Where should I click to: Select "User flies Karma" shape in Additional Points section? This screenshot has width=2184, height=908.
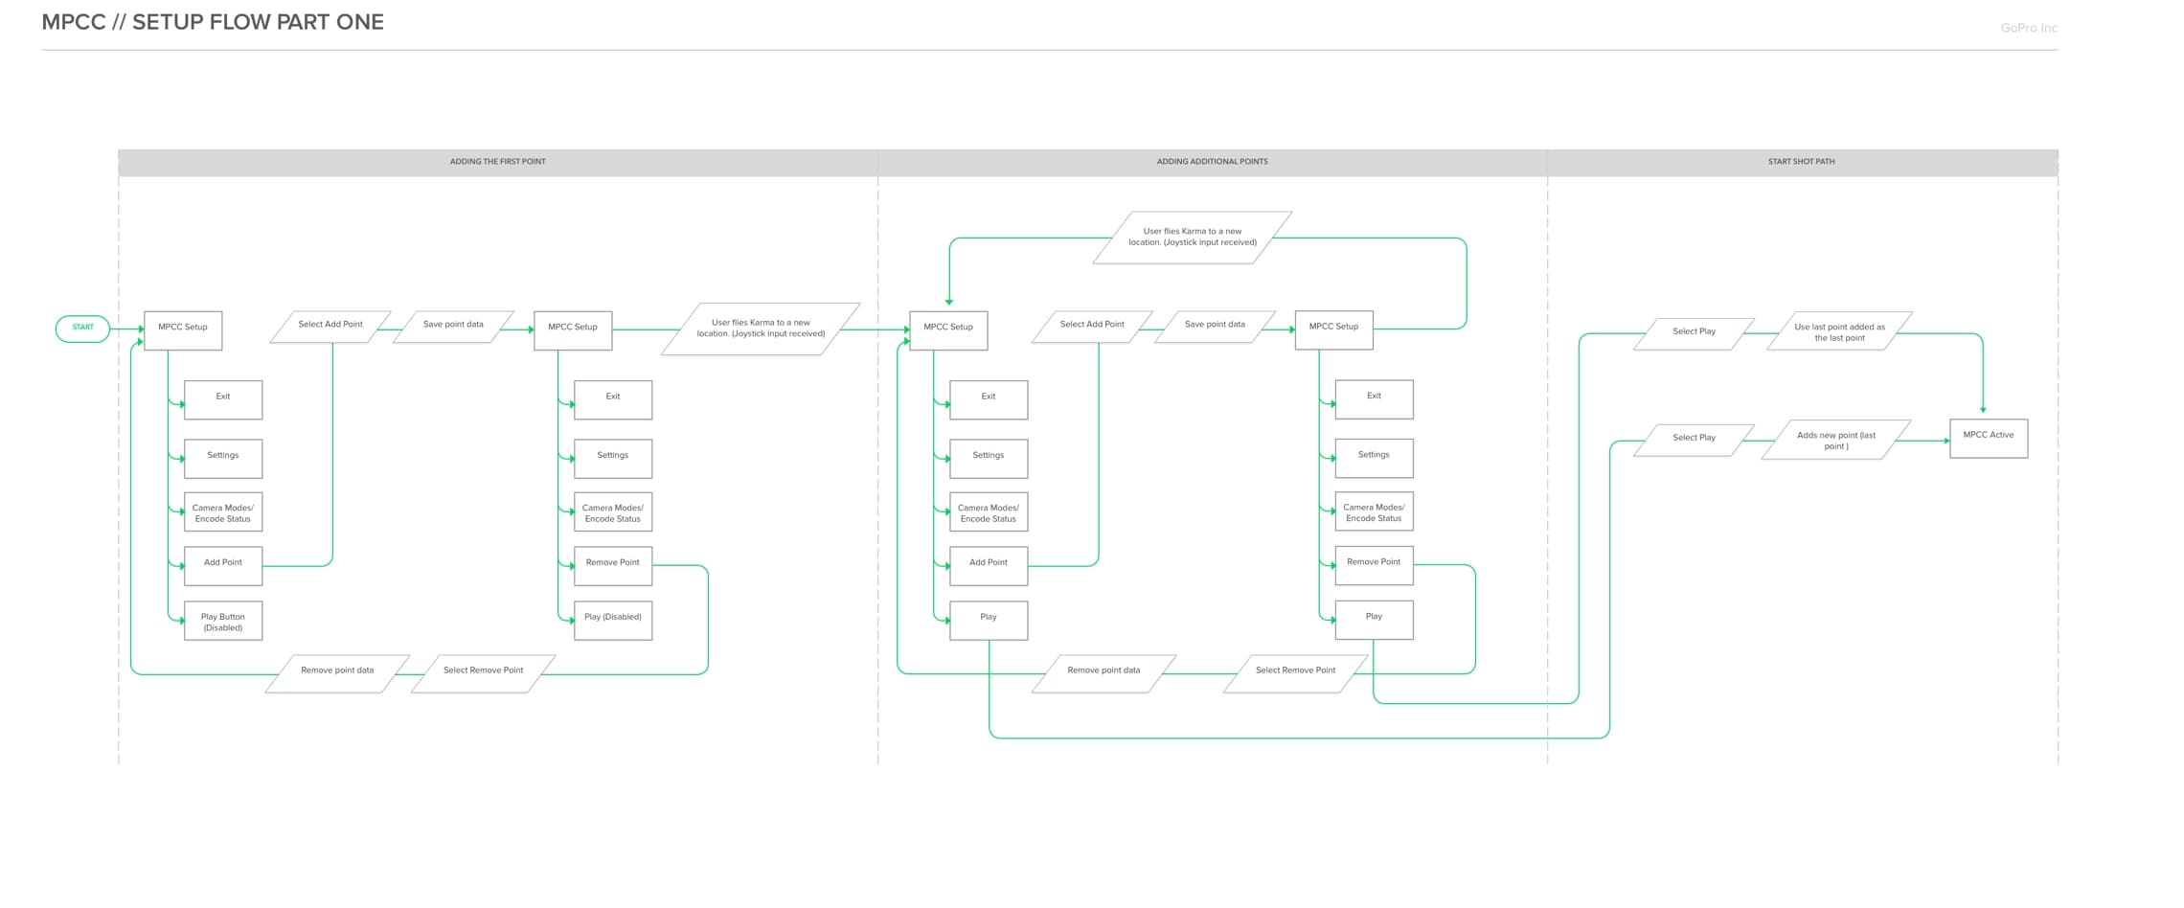[x=1193, y=238]
